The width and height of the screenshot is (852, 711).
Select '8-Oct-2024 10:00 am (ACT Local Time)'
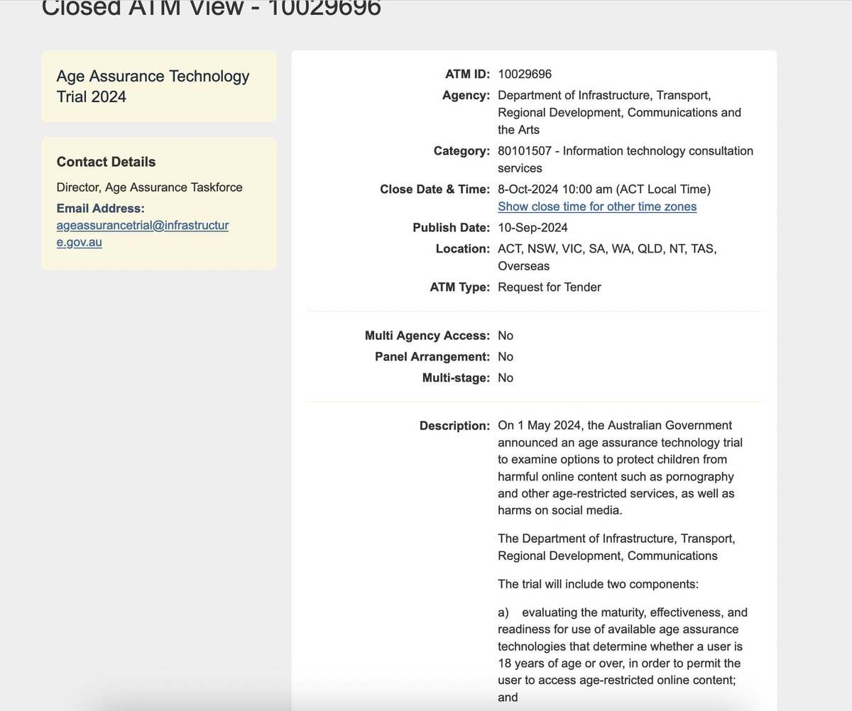point(604,189)
